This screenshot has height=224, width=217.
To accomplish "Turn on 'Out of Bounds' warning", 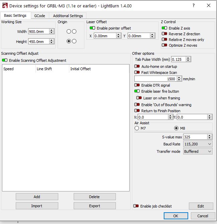I will pyautogui.click(x=137, y=104).
